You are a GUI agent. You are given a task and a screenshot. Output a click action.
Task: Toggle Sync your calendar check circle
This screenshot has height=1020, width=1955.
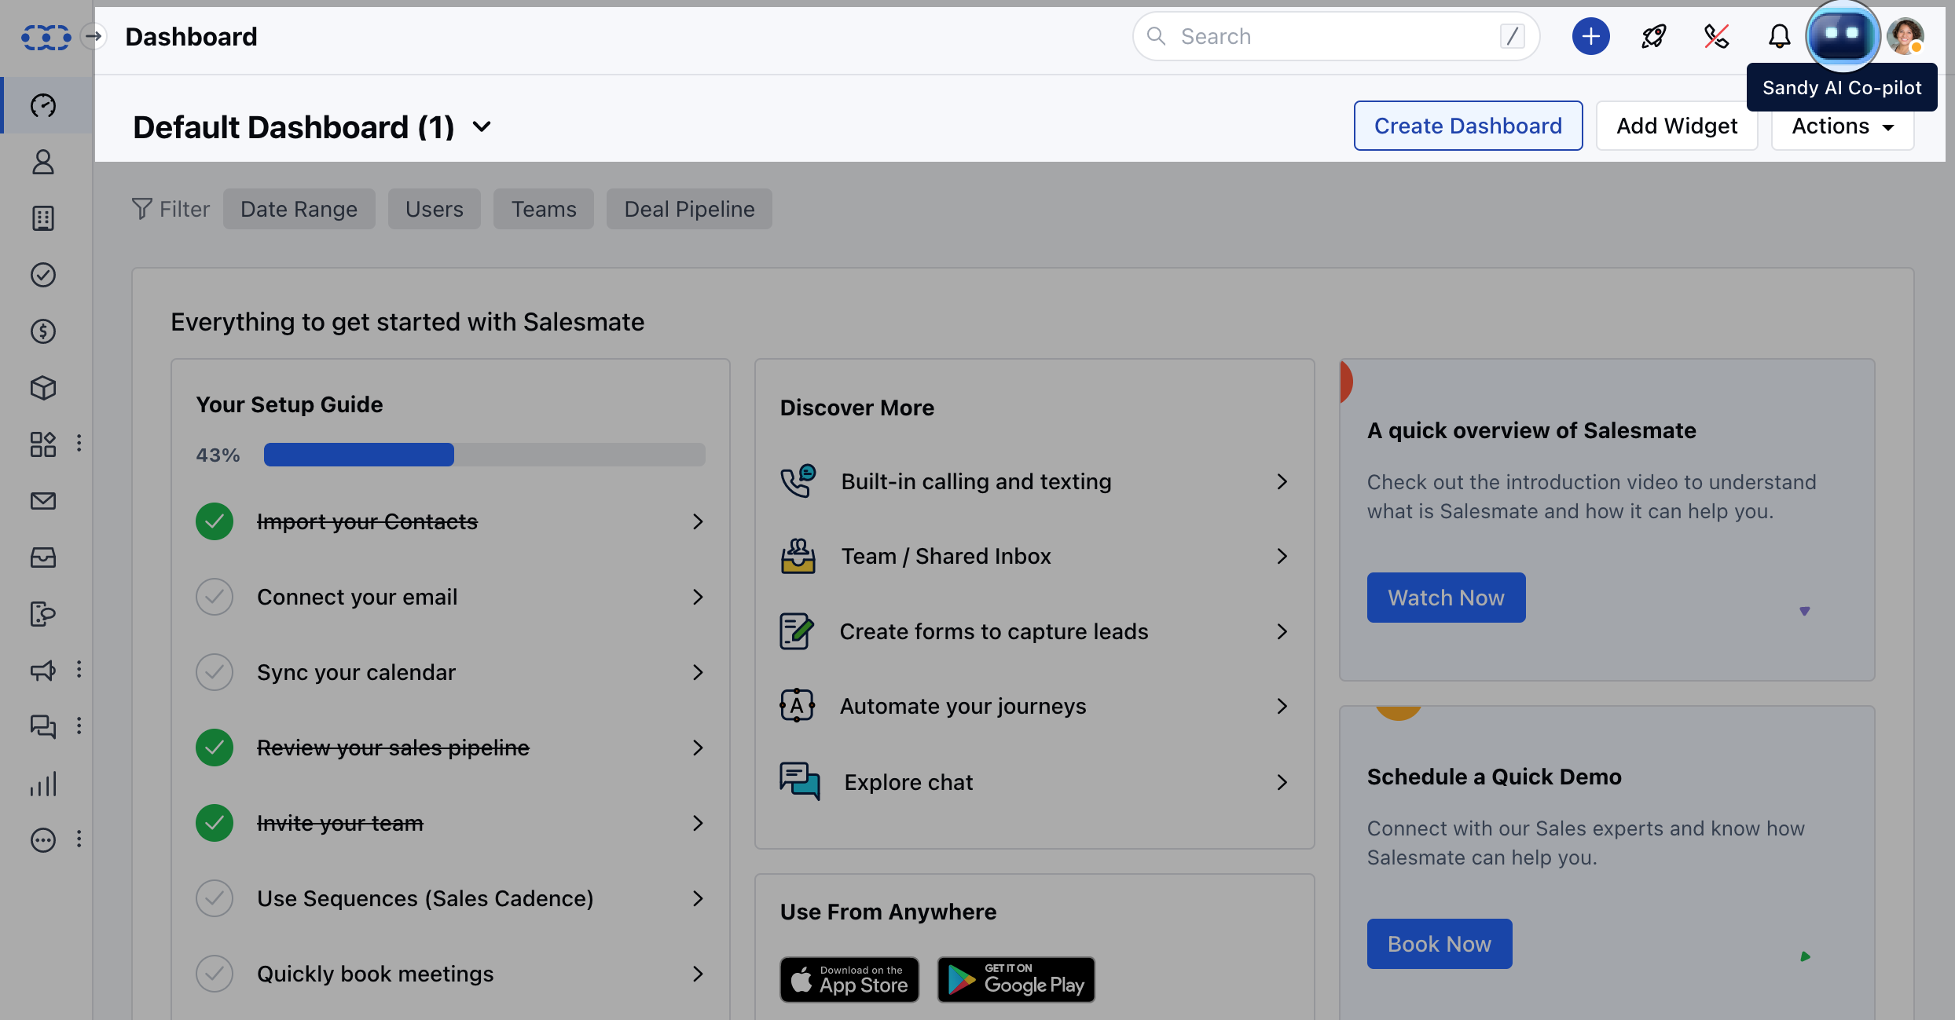215,672
